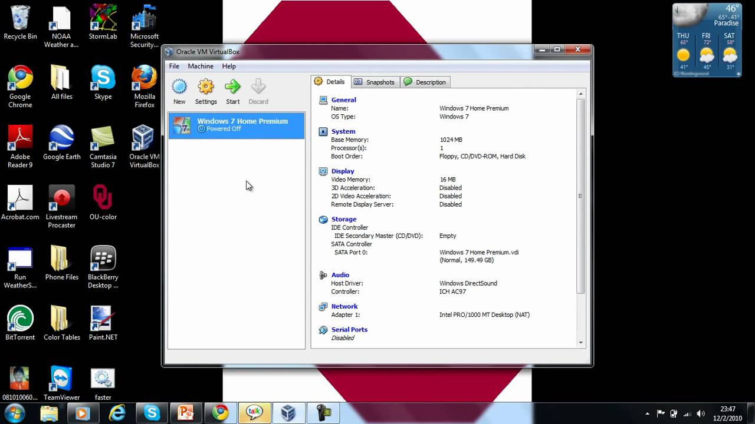Select Paint.NET desktop icon
The image size is (755, 424).
click(x=103, y=323)
